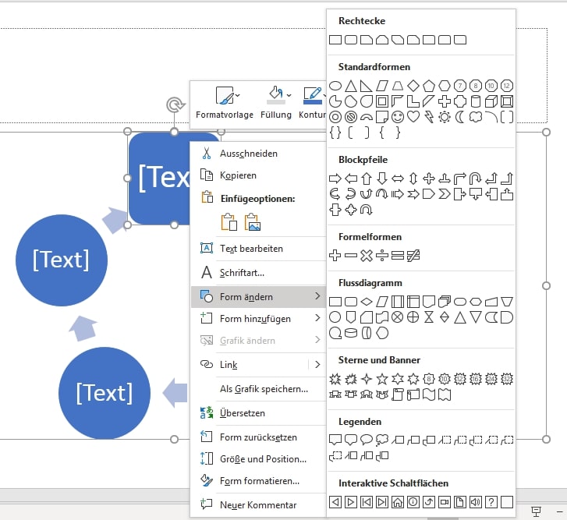Choose the right block arrow shape
The width and height of the screenshot is (567, 520).
click(x=335, y=179)
